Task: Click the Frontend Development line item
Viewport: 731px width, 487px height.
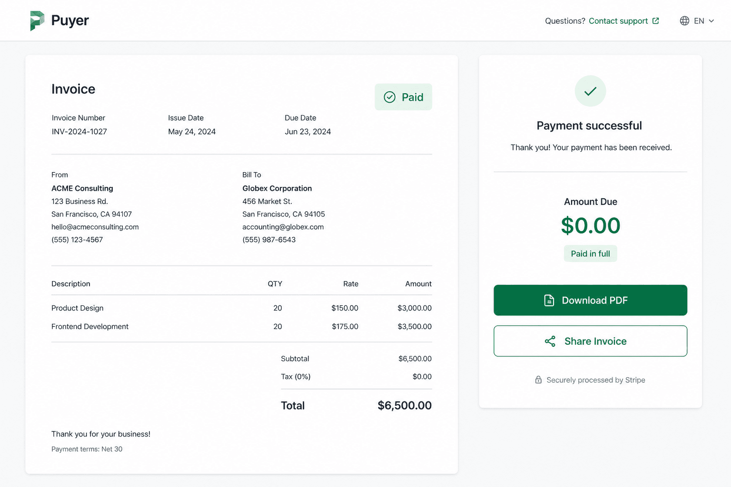Action: click(90, 327)
